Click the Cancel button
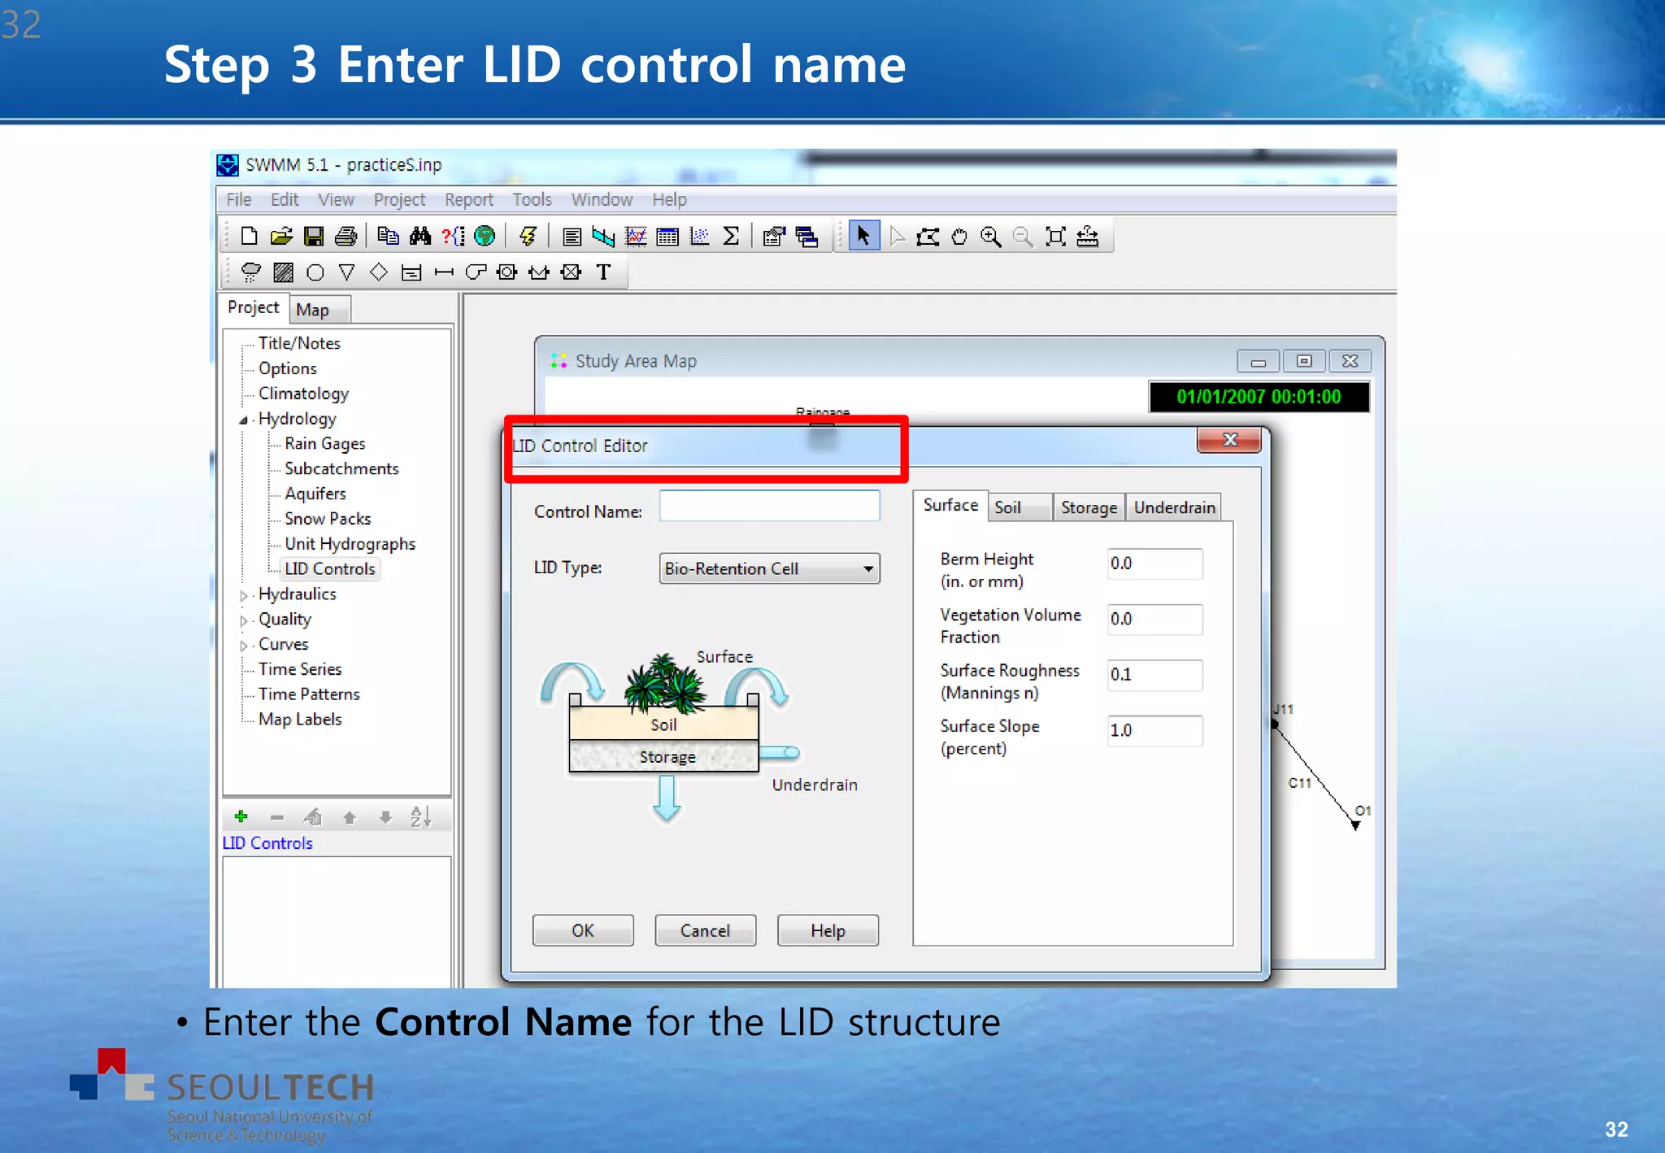 tap(705, 930)
